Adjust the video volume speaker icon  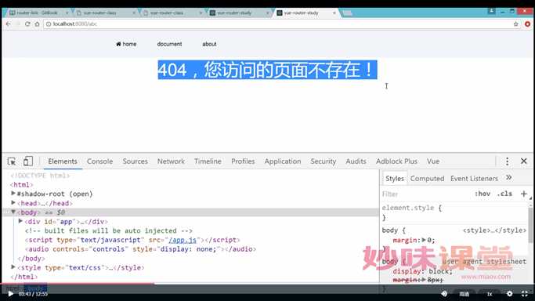click(x=444, y=293)
